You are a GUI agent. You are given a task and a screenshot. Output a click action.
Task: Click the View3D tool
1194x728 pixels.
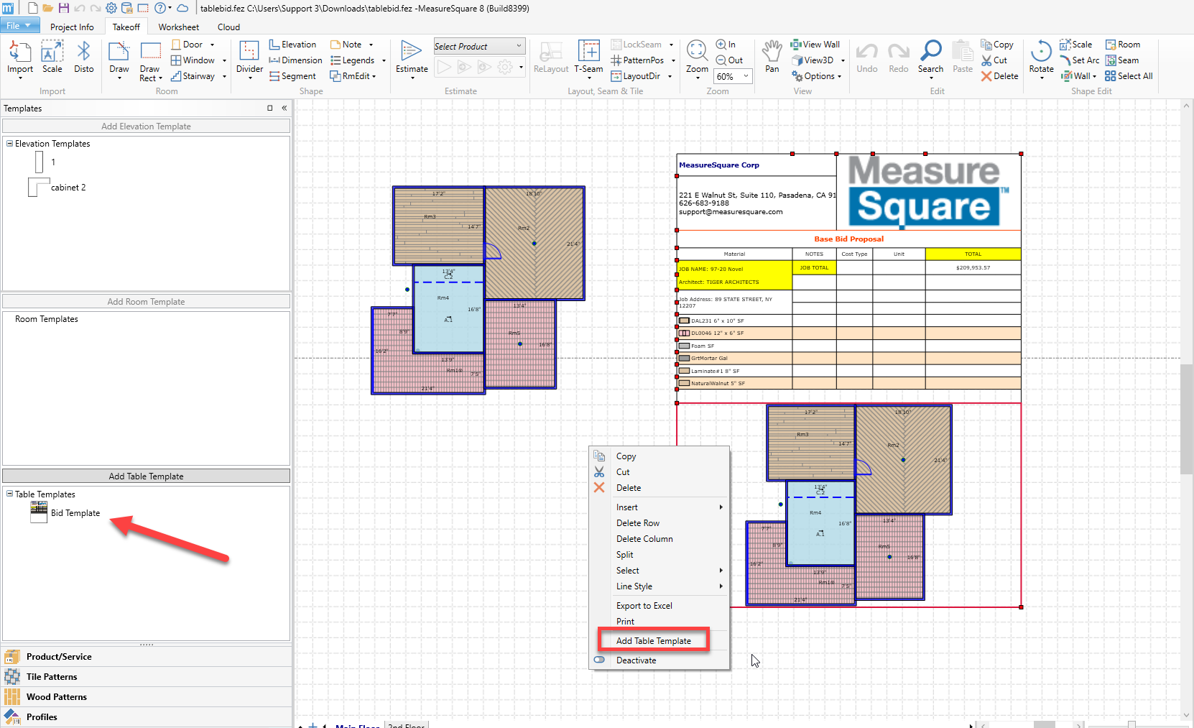[x=813, y=60]
